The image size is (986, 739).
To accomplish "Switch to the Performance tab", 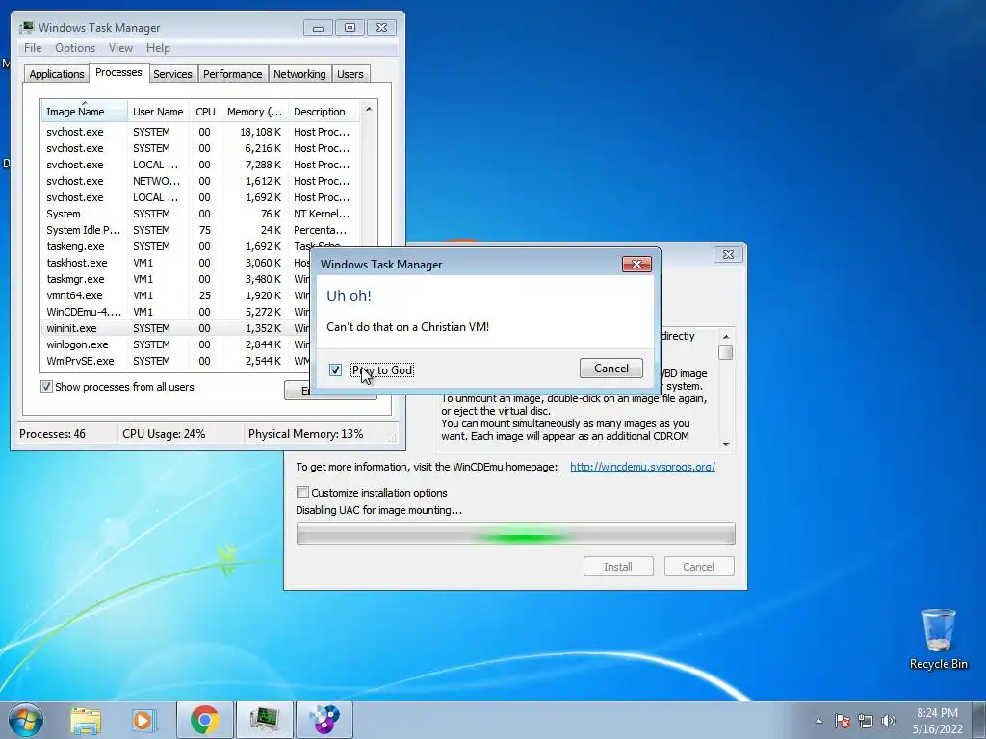I will [x=232, y=74].
